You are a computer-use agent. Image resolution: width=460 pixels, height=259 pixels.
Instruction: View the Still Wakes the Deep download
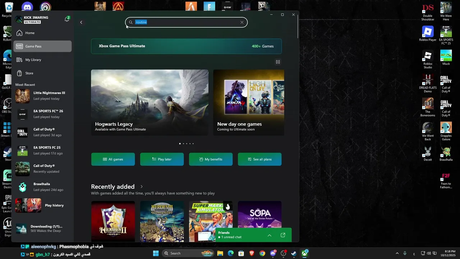[x=42, y=228]
